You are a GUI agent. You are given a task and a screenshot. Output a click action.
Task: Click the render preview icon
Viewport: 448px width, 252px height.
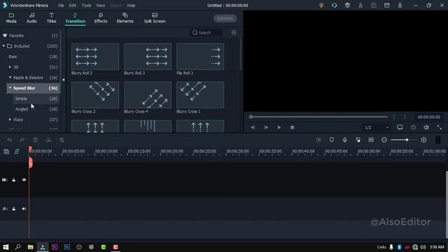click(x=318, y=140)
